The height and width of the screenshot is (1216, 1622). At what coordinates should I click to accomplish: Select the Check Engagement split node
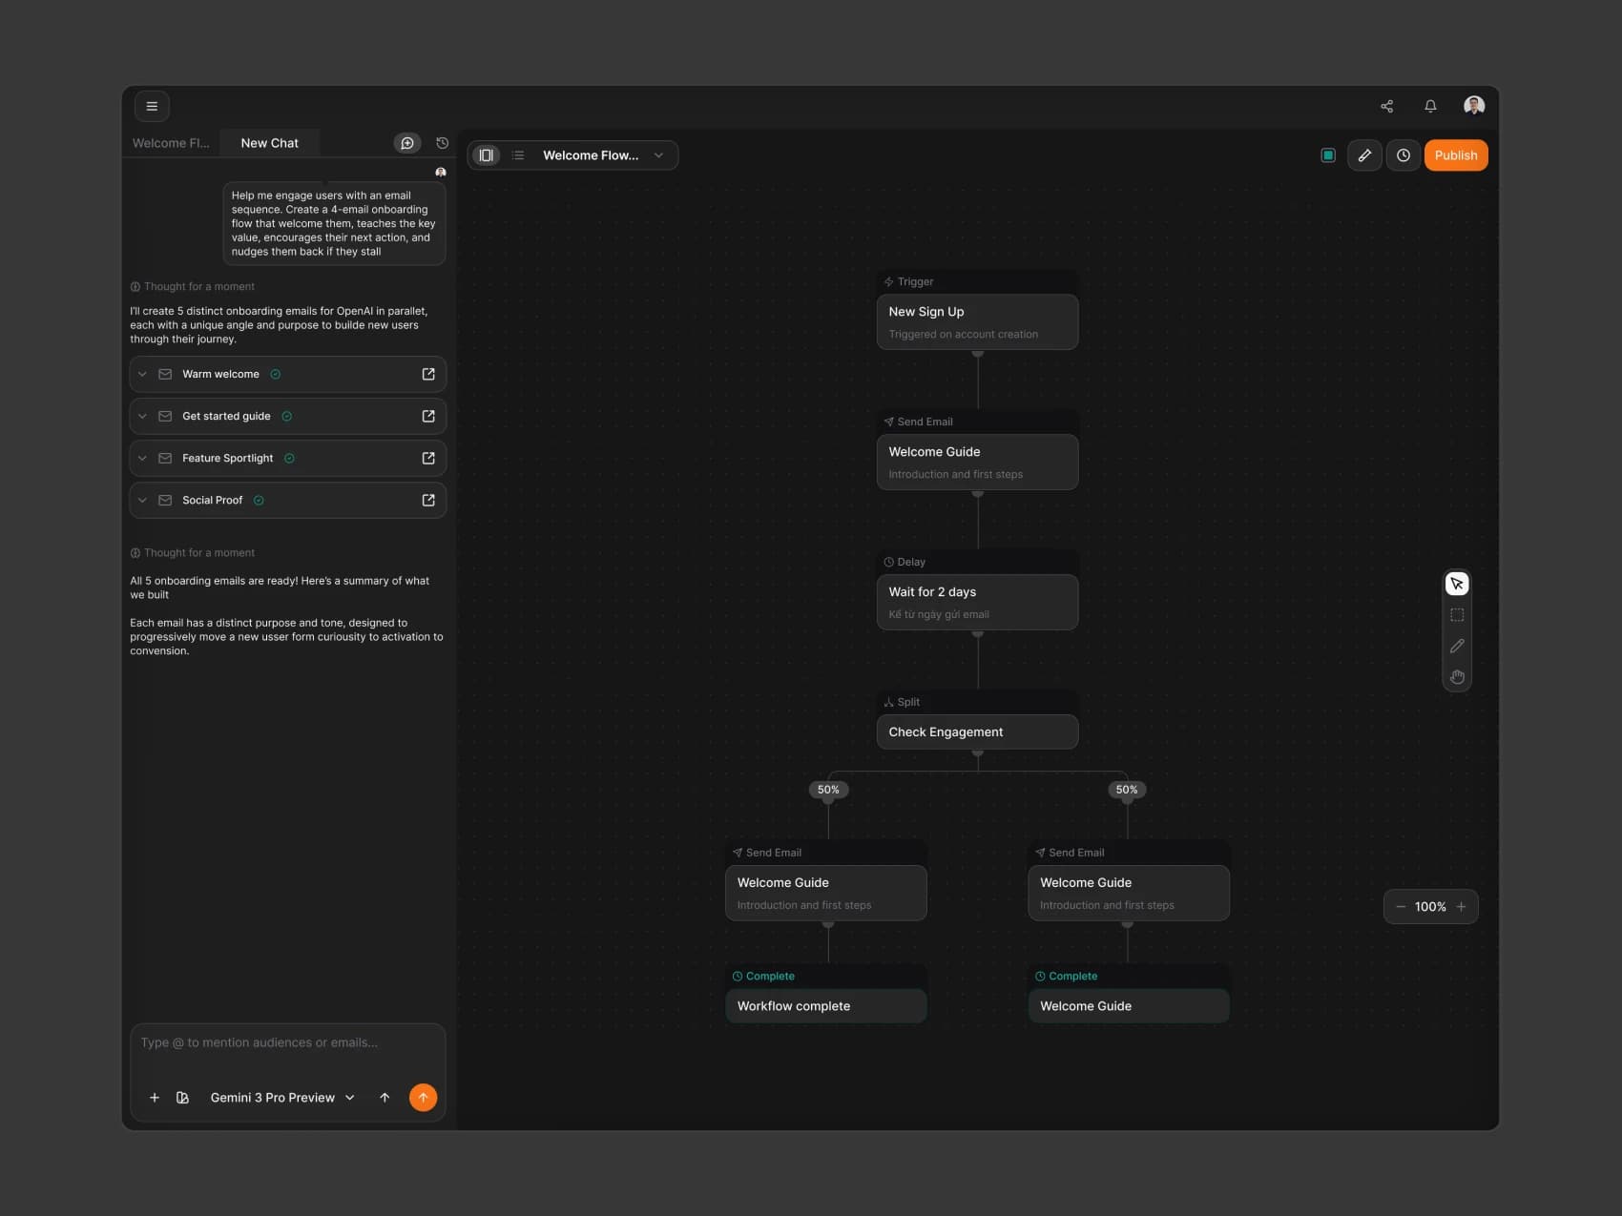click(977, 732)
